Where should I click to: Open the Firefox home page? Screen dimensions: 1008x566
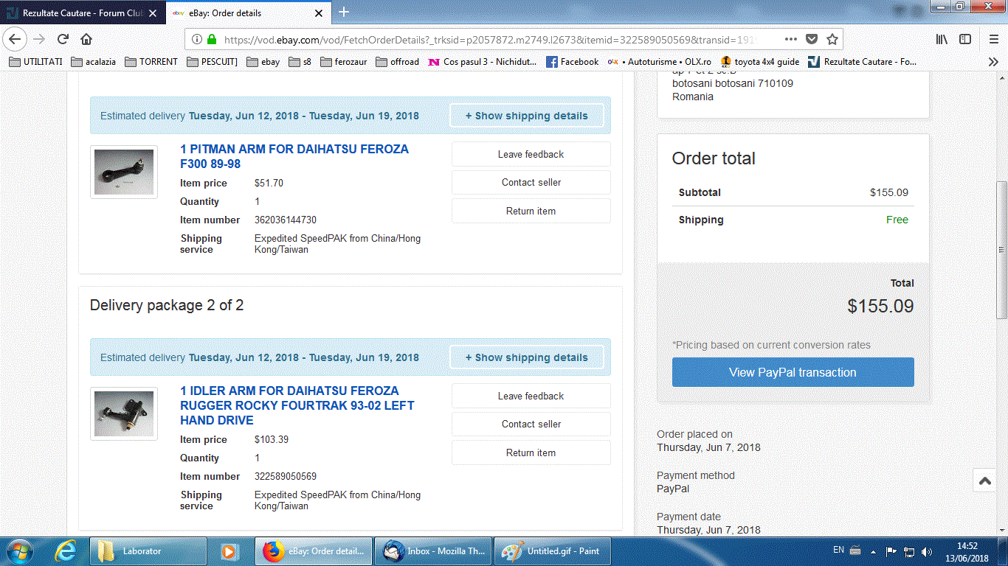86,39
